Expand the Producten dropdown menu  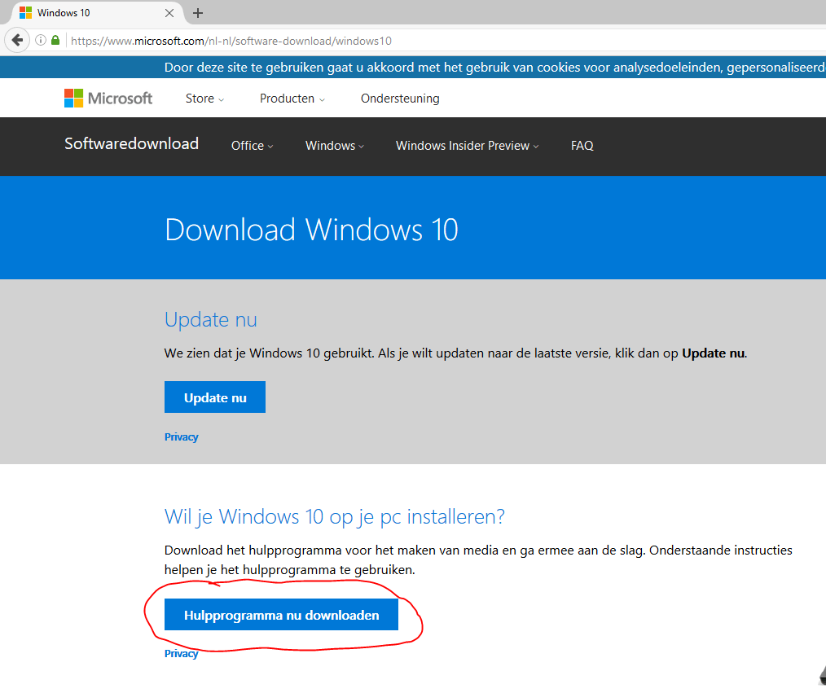tap(292, 99)
